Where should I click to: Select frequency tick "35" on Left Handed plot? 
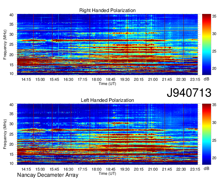pyautogui.click(x=11, y=114)
